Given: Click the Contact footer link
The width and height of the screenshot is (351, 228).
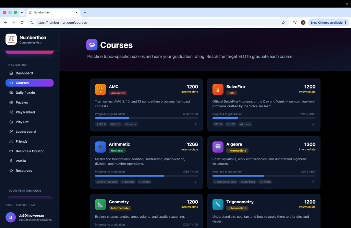Looking at the screenshot, I should [x=21, y=205].
